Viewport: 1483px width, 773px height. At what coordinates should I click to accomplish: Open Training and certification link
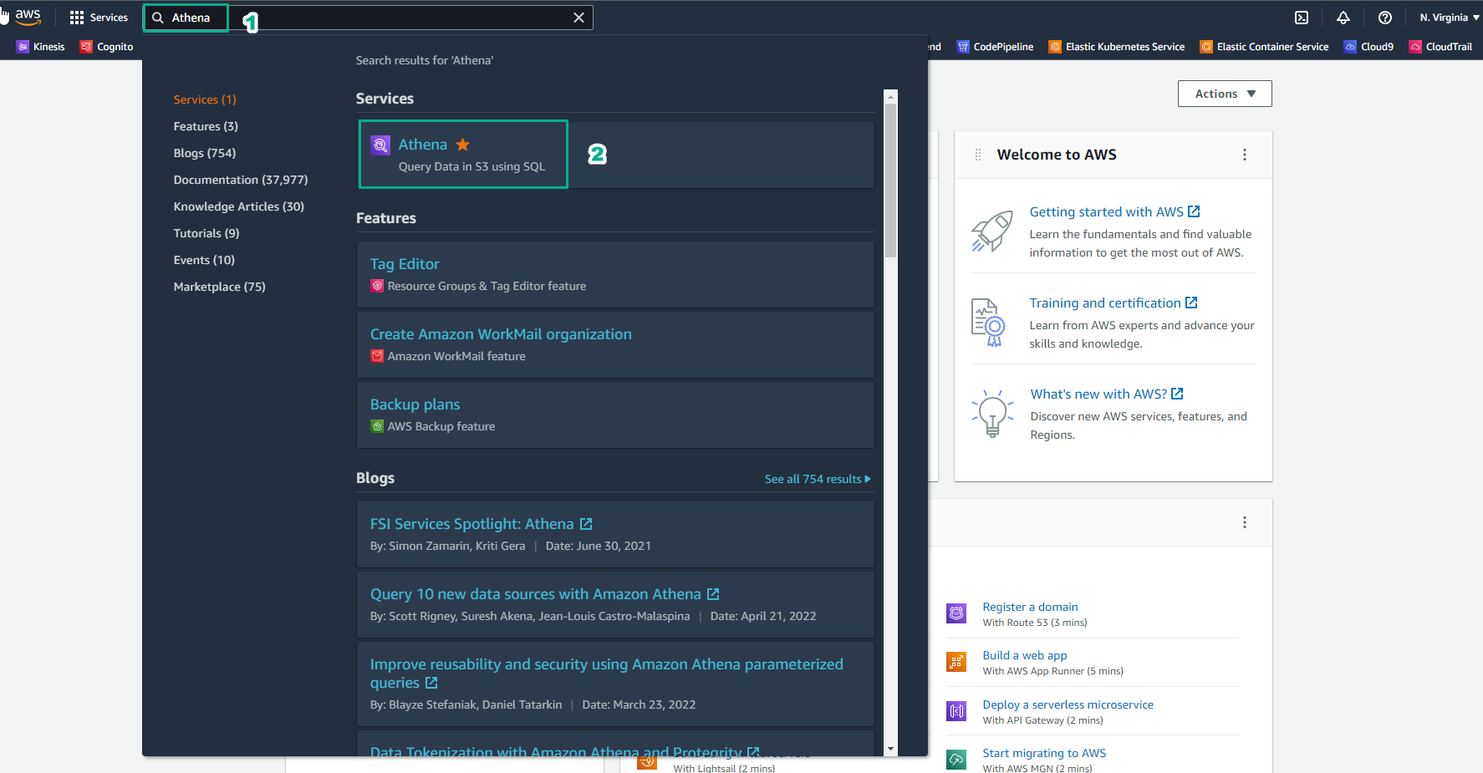coord(1114,303)
